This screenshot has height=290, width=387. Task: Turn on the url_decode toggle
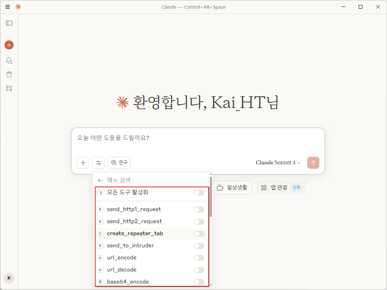tap(199, 270)
